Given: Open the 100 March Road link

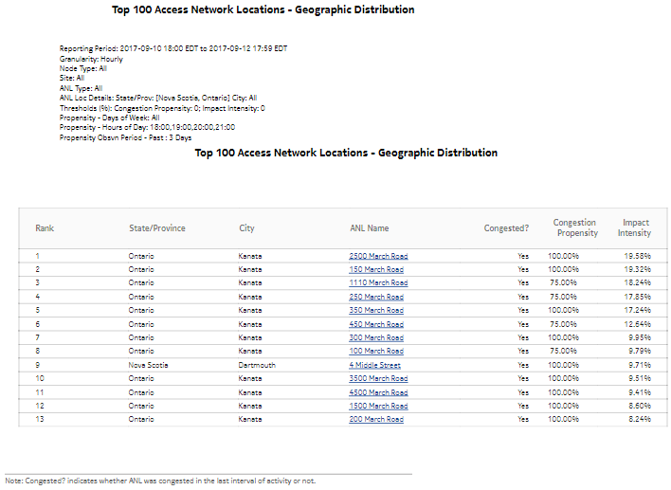Looking at the screenshot, I should [376, 351].
